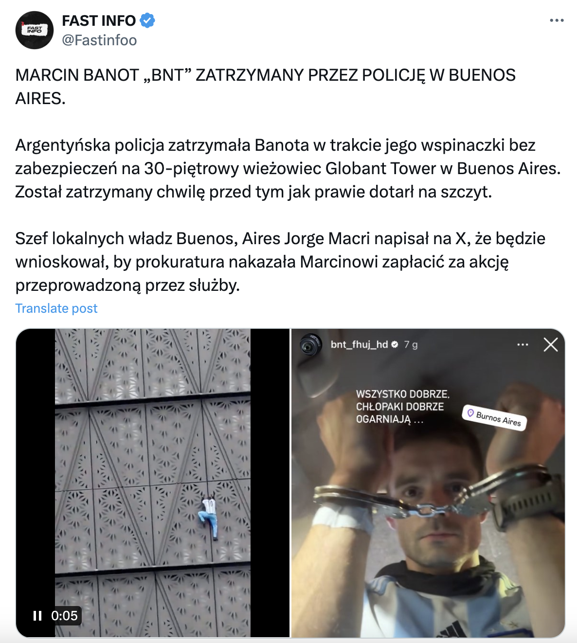Open the handcuffed hands photo
The image size is (577, 643).
[428, 482]
